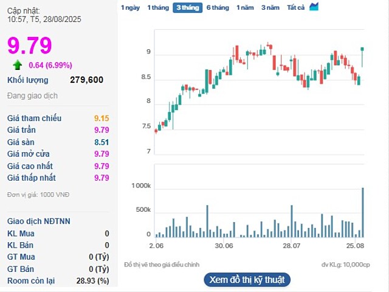Image resolution: width=389 pixels, height=292 pixels.
Task: Show the 6 tháng chart range
Action: point(218,7)
